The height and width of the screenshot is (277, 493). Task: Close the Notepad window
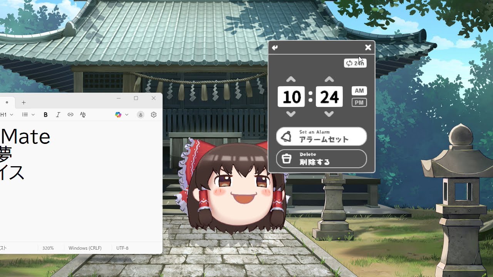pyautogui.click(x=154, y=98)
